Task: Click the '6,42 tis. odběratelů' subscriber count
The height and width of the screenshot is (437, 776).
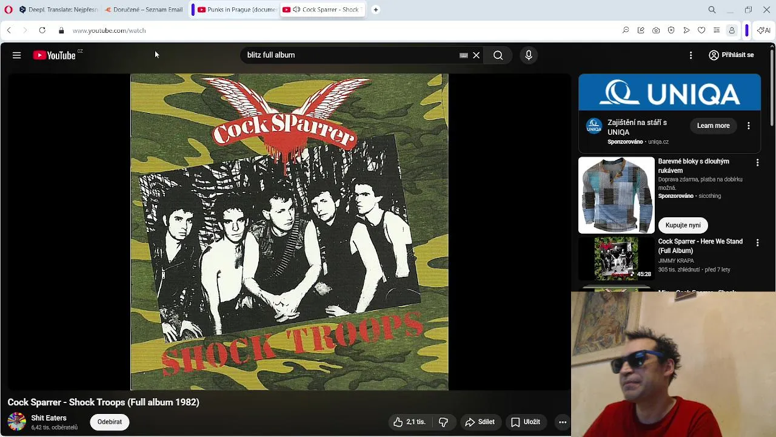Action: click(55, 428)
